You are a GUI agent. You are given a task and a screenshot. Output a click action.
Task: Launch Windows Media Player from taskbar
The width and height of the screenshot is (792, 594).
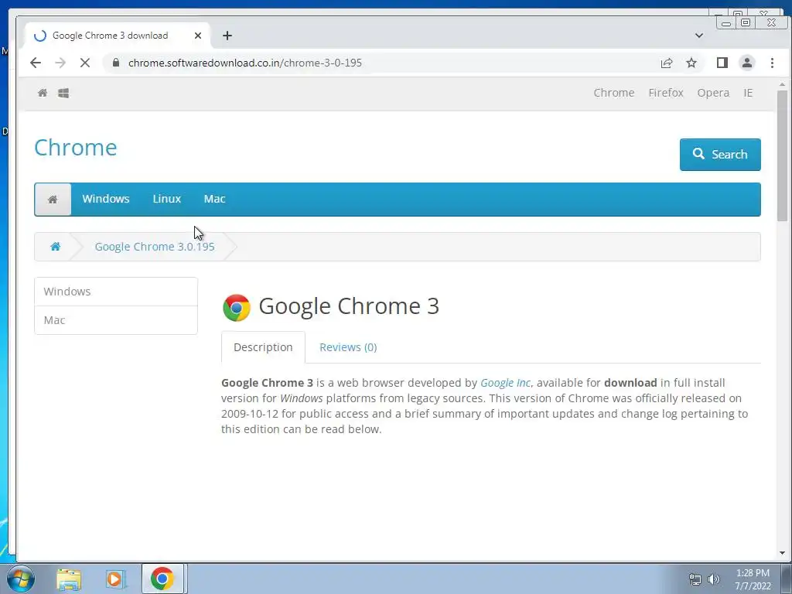point(116,579)
